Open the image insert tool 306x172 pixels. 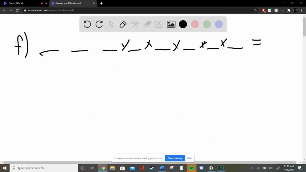click(x=171, y=24)
